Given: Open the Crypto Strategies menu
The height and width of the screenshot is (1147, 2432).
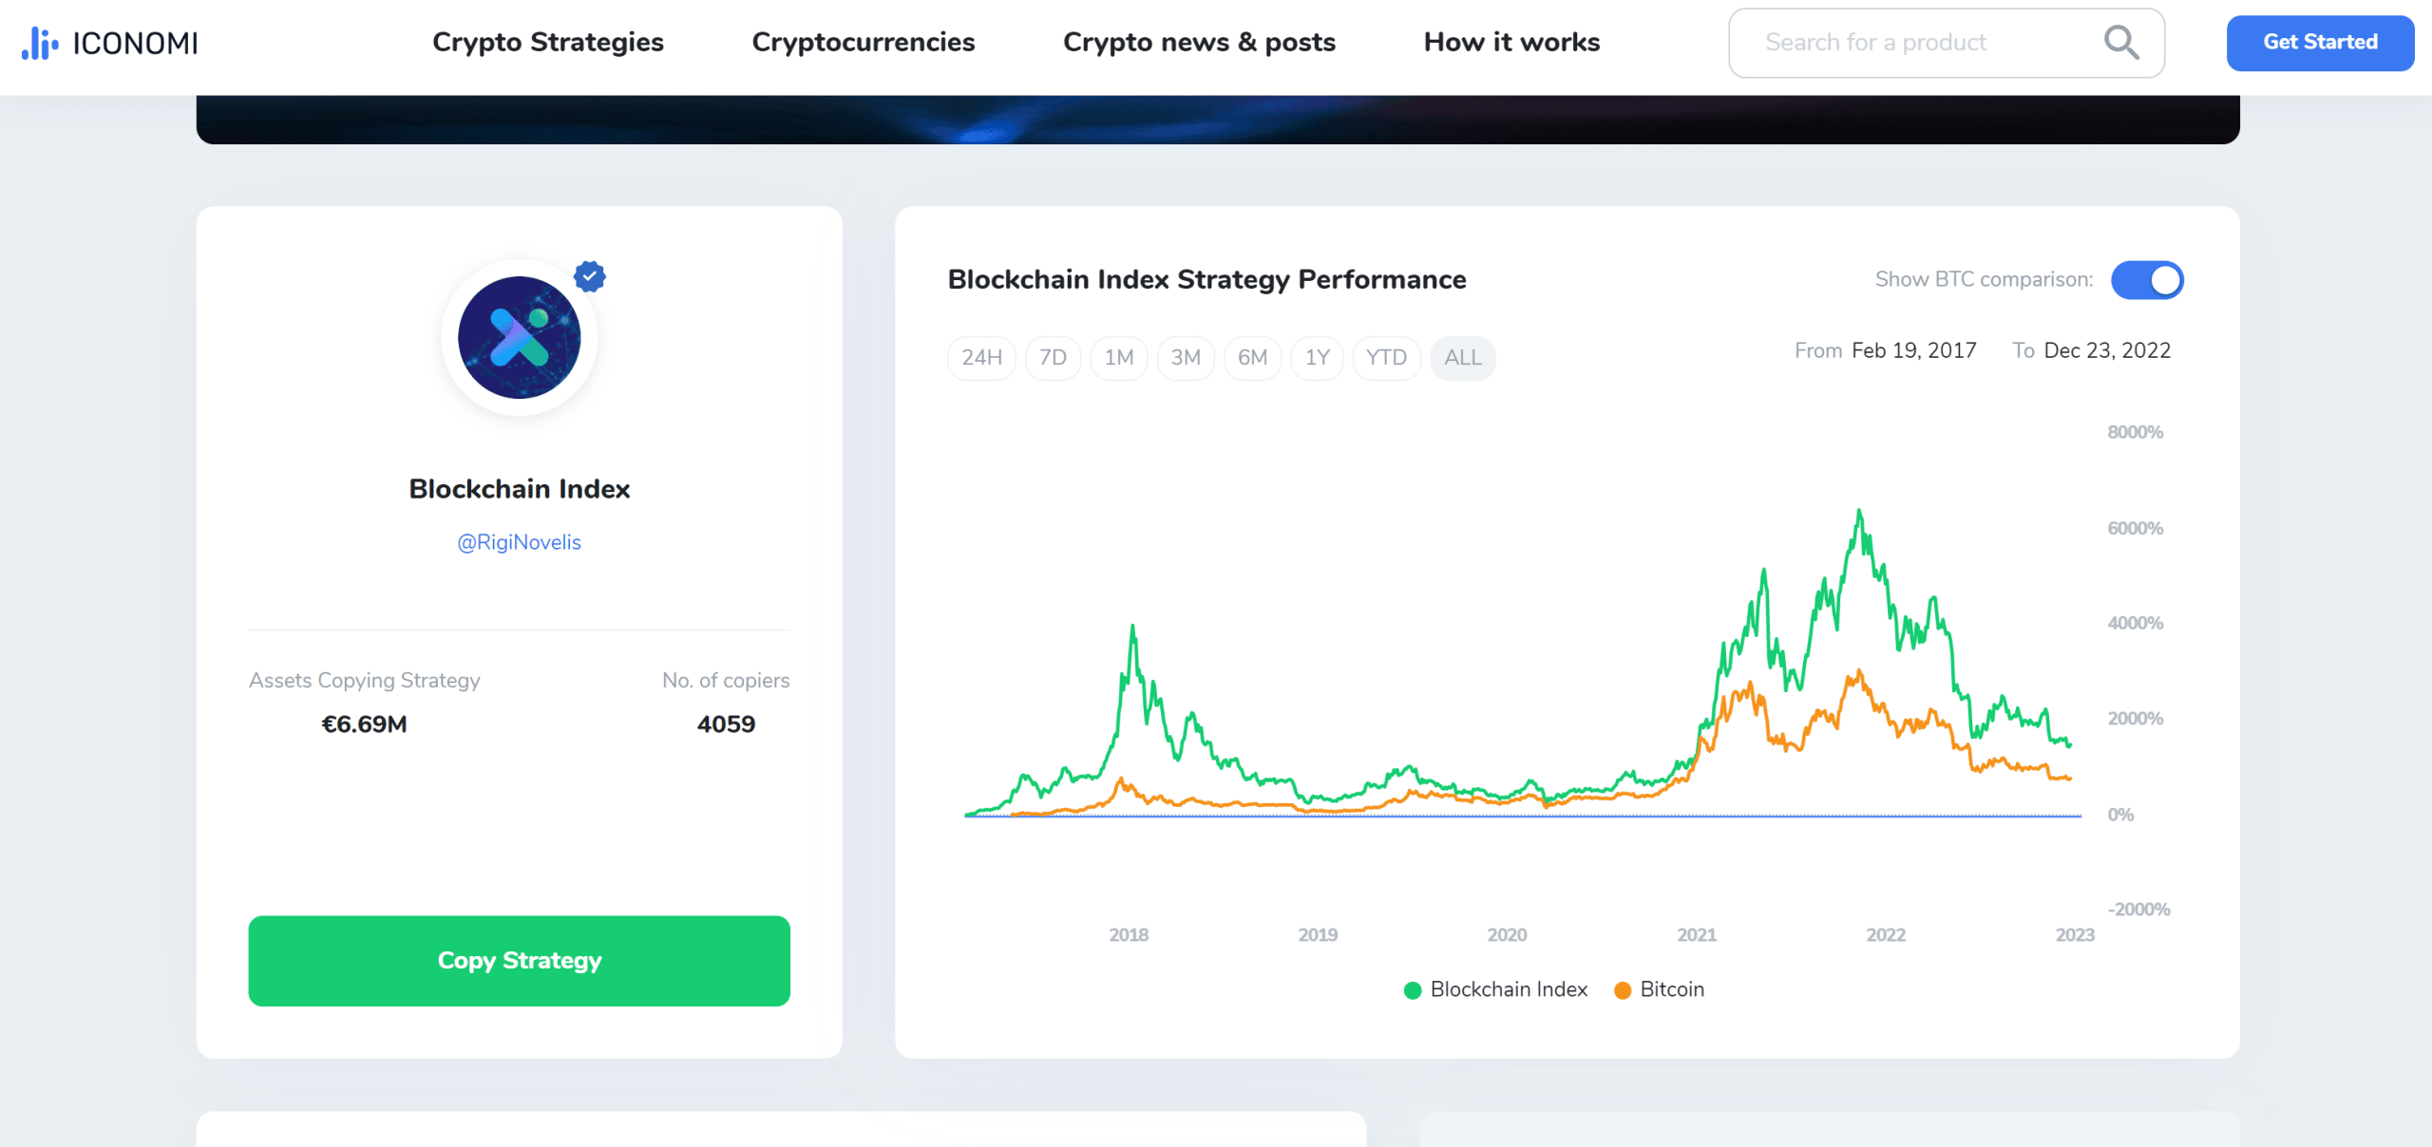Looking at the screenshot, I should click(x=548, y=43).
